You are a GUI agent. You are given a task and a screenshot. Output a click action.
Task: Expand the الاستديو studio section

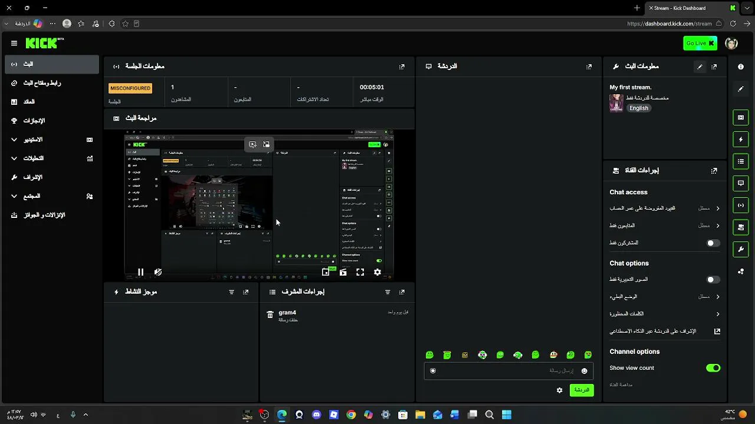[x=52, y=140]
